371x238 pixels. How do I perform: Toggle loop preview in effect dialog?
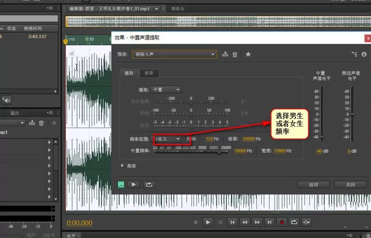click(x=149, y=185)
